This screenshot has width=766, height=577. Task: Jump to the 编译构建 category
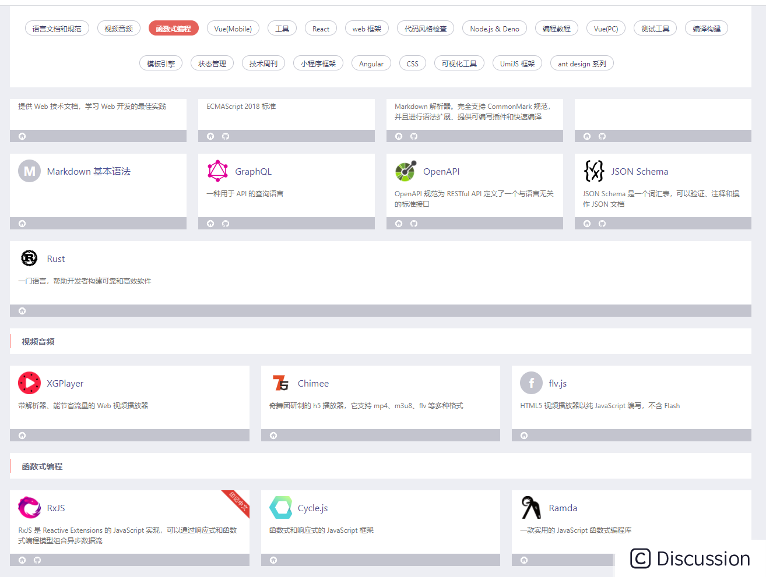tap(707, 29)
